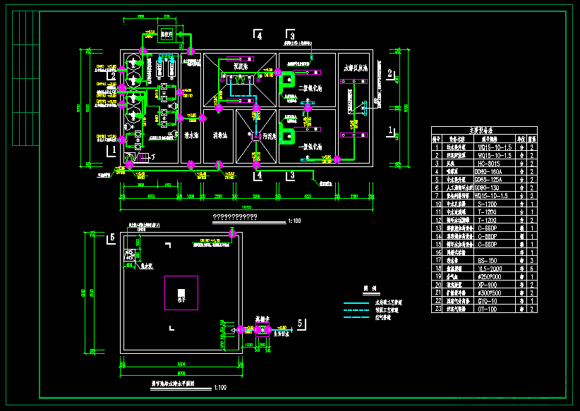Click 1:100 scale beside upper plan title
580x411 pixels.
[x=294, y=221]
